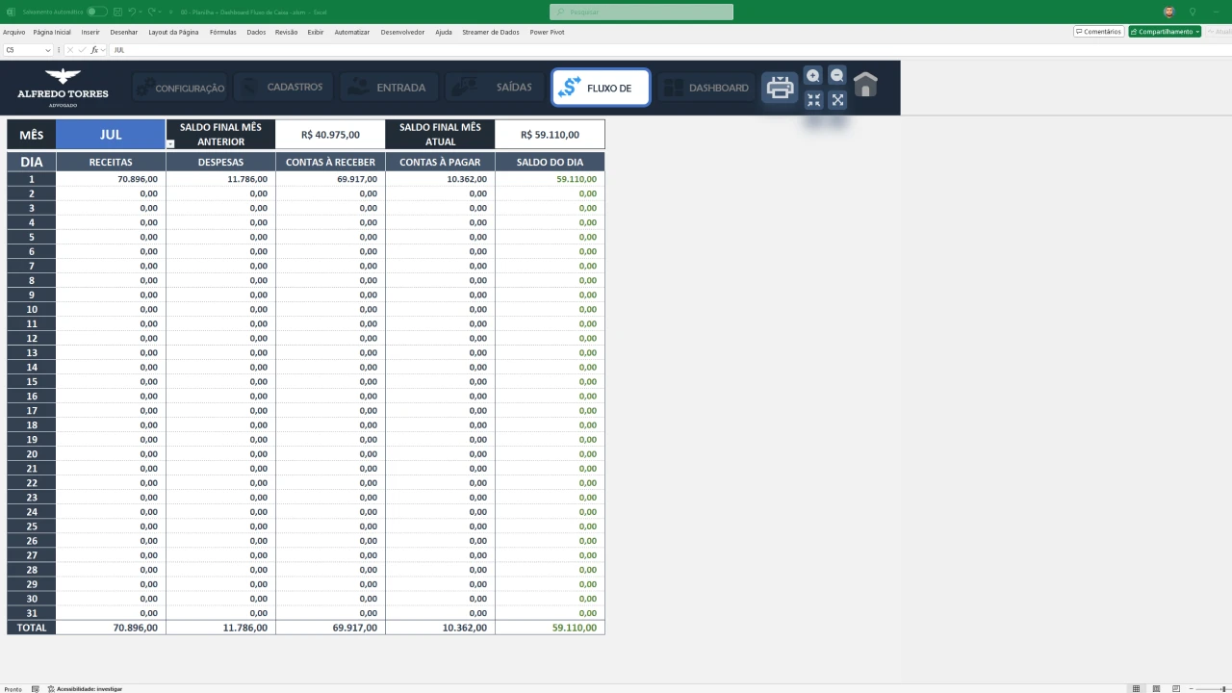Click the expand fullscreen arrows icon
The width and height of the screenshot is (1232, 693).
(x=837, y=100)
